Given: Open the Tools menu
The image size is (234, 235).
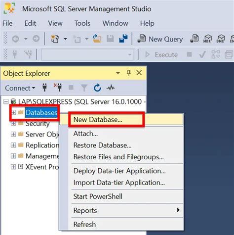Looking at the screenshot, I should click(82, 23).
